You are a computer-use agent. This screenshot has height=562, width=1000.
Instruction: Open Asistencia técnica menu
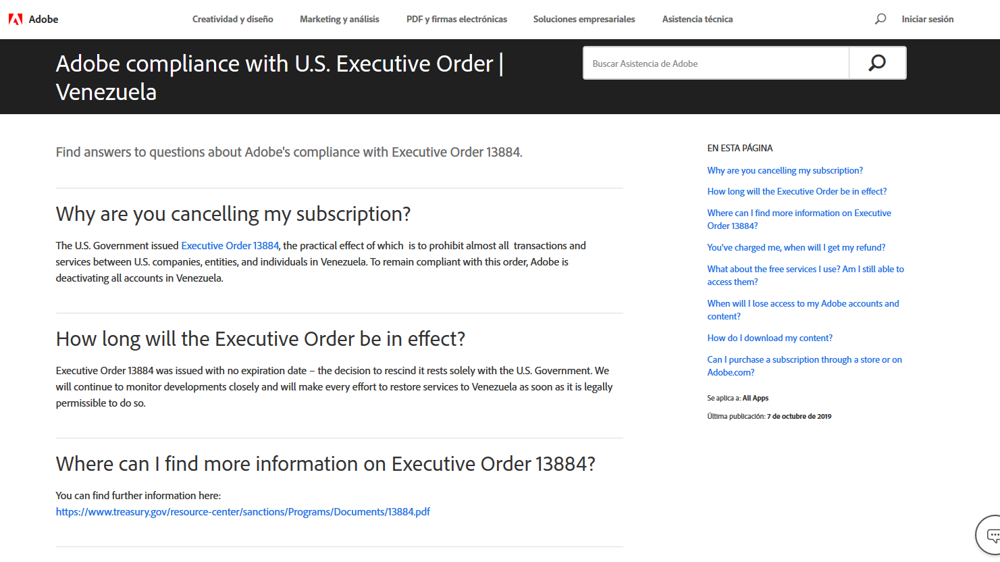pyautogui.click(x=698, y=19)
